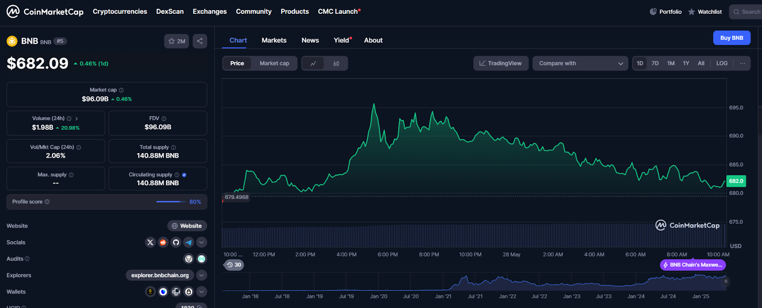Viewport: 762px width, 308px height.
Task: Click the 30 history events badge
Action: click(233, 265)
